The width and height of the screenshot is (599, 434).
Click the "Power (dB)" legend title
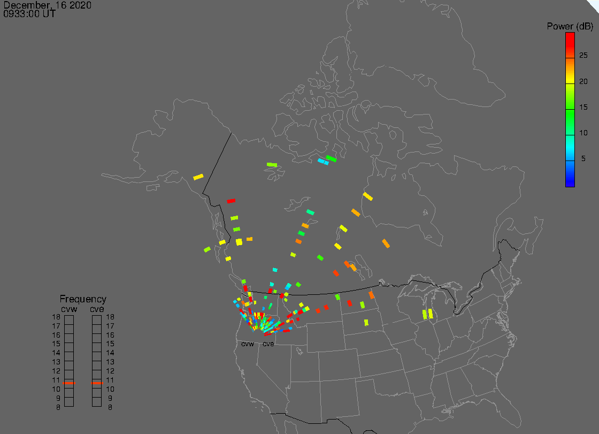[x=570, y=26]
